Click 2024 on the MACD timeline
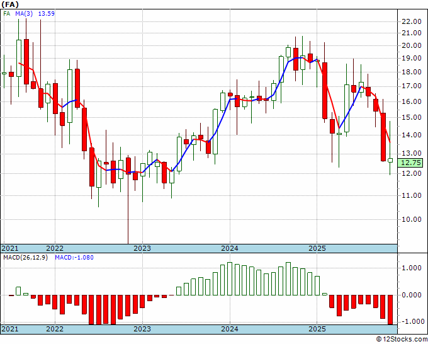Screen dimensions: 428x344 click(x=230, y=329)
